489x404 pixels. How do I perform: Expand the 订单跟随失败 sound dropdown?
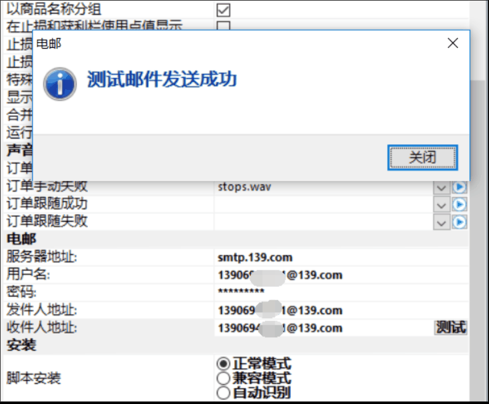(441, 222)
